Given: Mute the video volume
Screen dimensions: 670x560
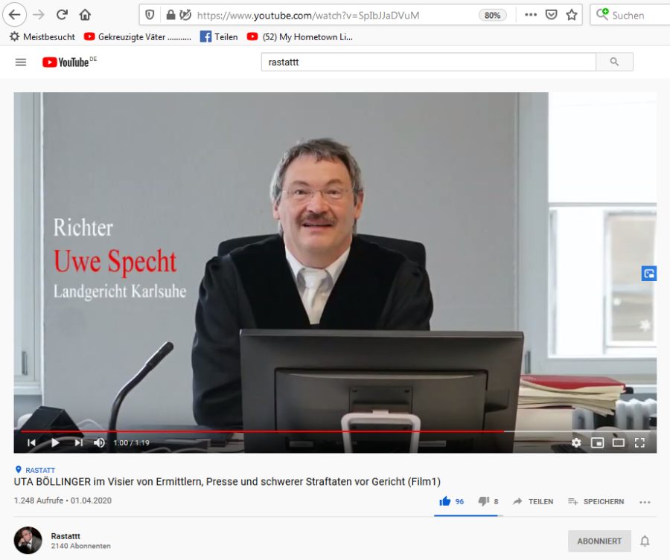Looking at the screenshot, I should tap(100, 442).
